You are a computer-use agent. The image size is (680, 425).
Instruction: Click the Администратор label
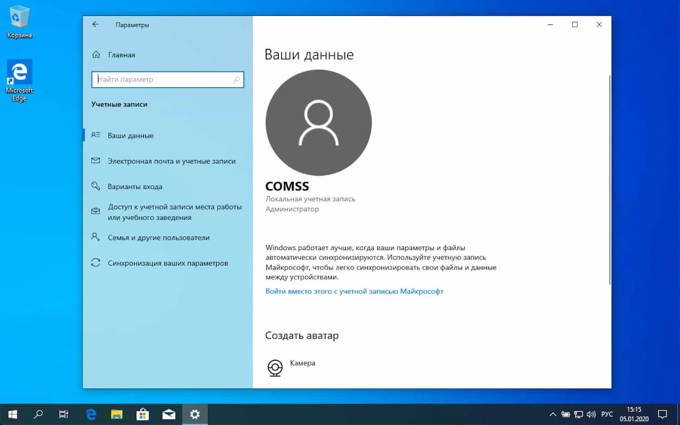pyautogui.click(x=292, y=209)
